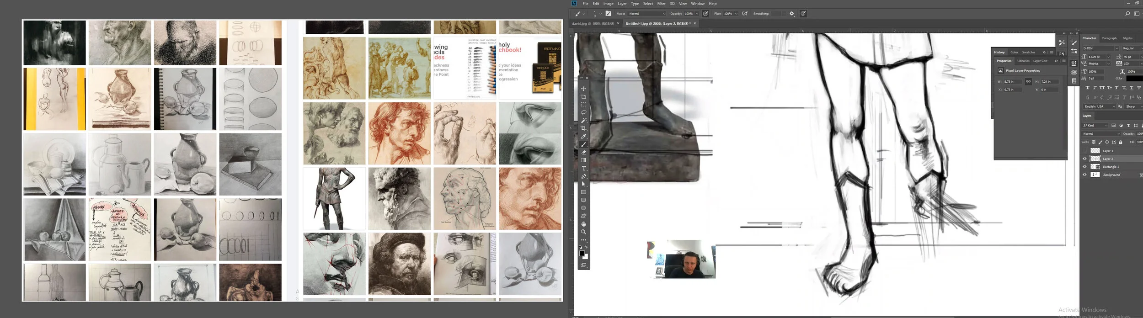Screen dimensions: 1143x318
Task: Select the Lasso tool
Action: point(583,112)
